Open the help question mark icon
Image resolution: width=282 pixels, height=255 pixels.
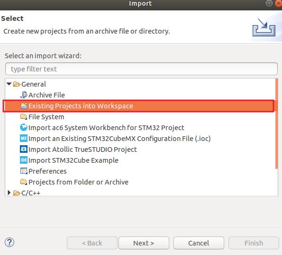pyautogui.click(x=9, y=242)
